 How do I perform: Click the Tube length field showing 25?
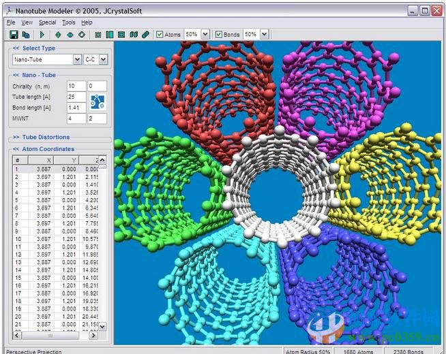click(76, 97)
